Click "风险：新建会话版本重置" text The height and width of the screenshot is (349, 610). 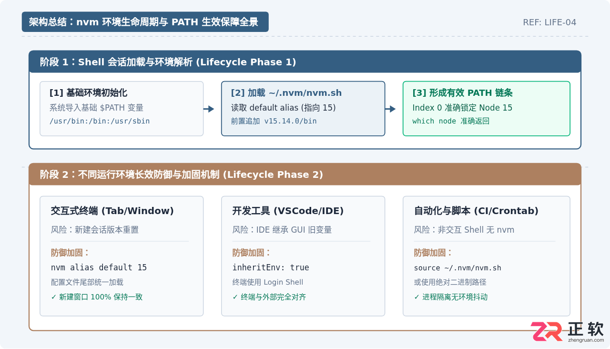point(95,230)
